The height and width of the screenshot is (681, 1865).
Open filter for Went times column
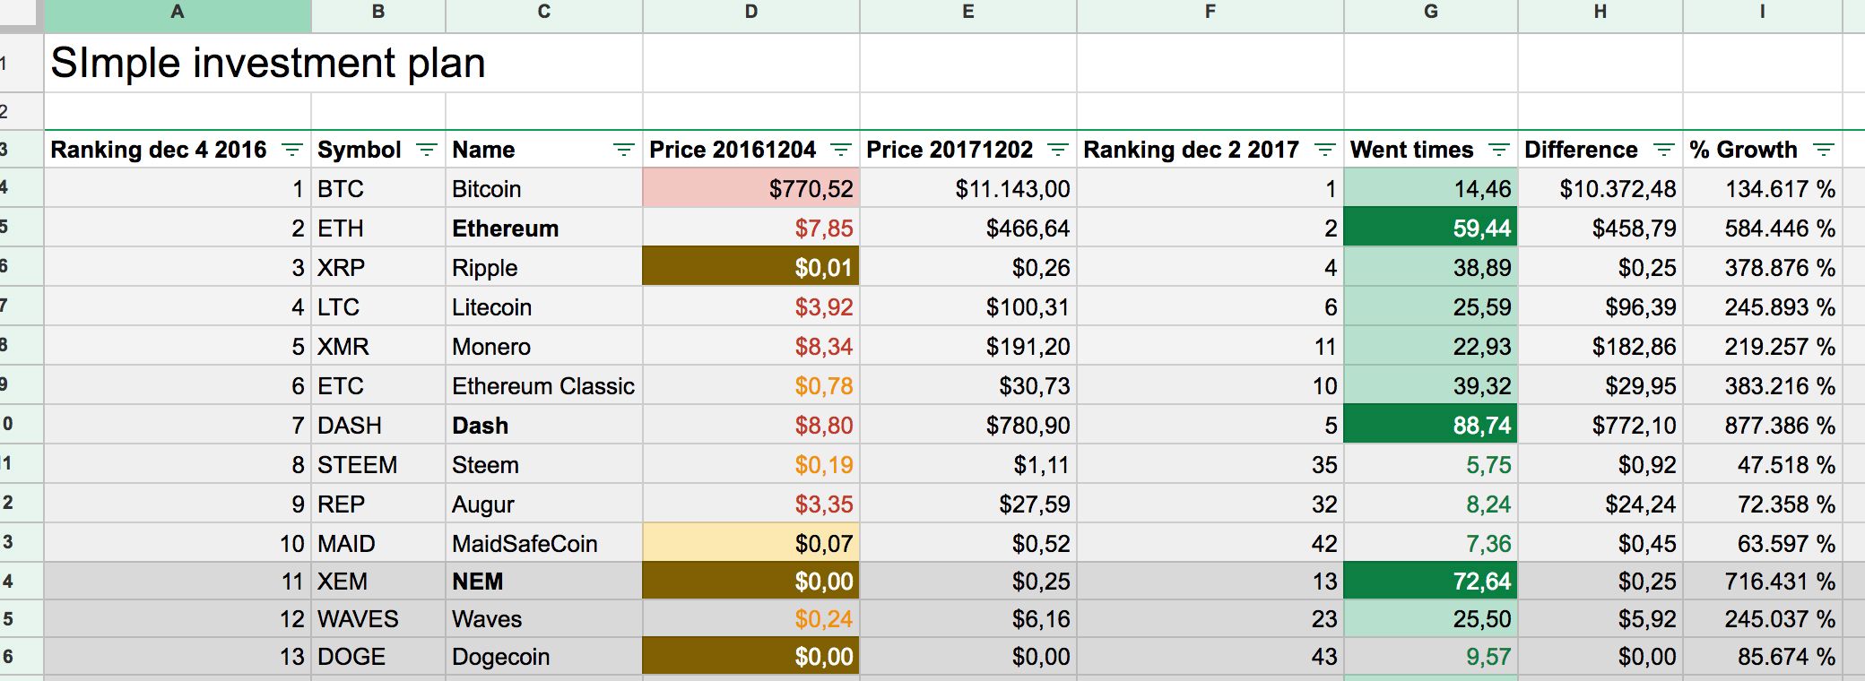[1498, 150]
